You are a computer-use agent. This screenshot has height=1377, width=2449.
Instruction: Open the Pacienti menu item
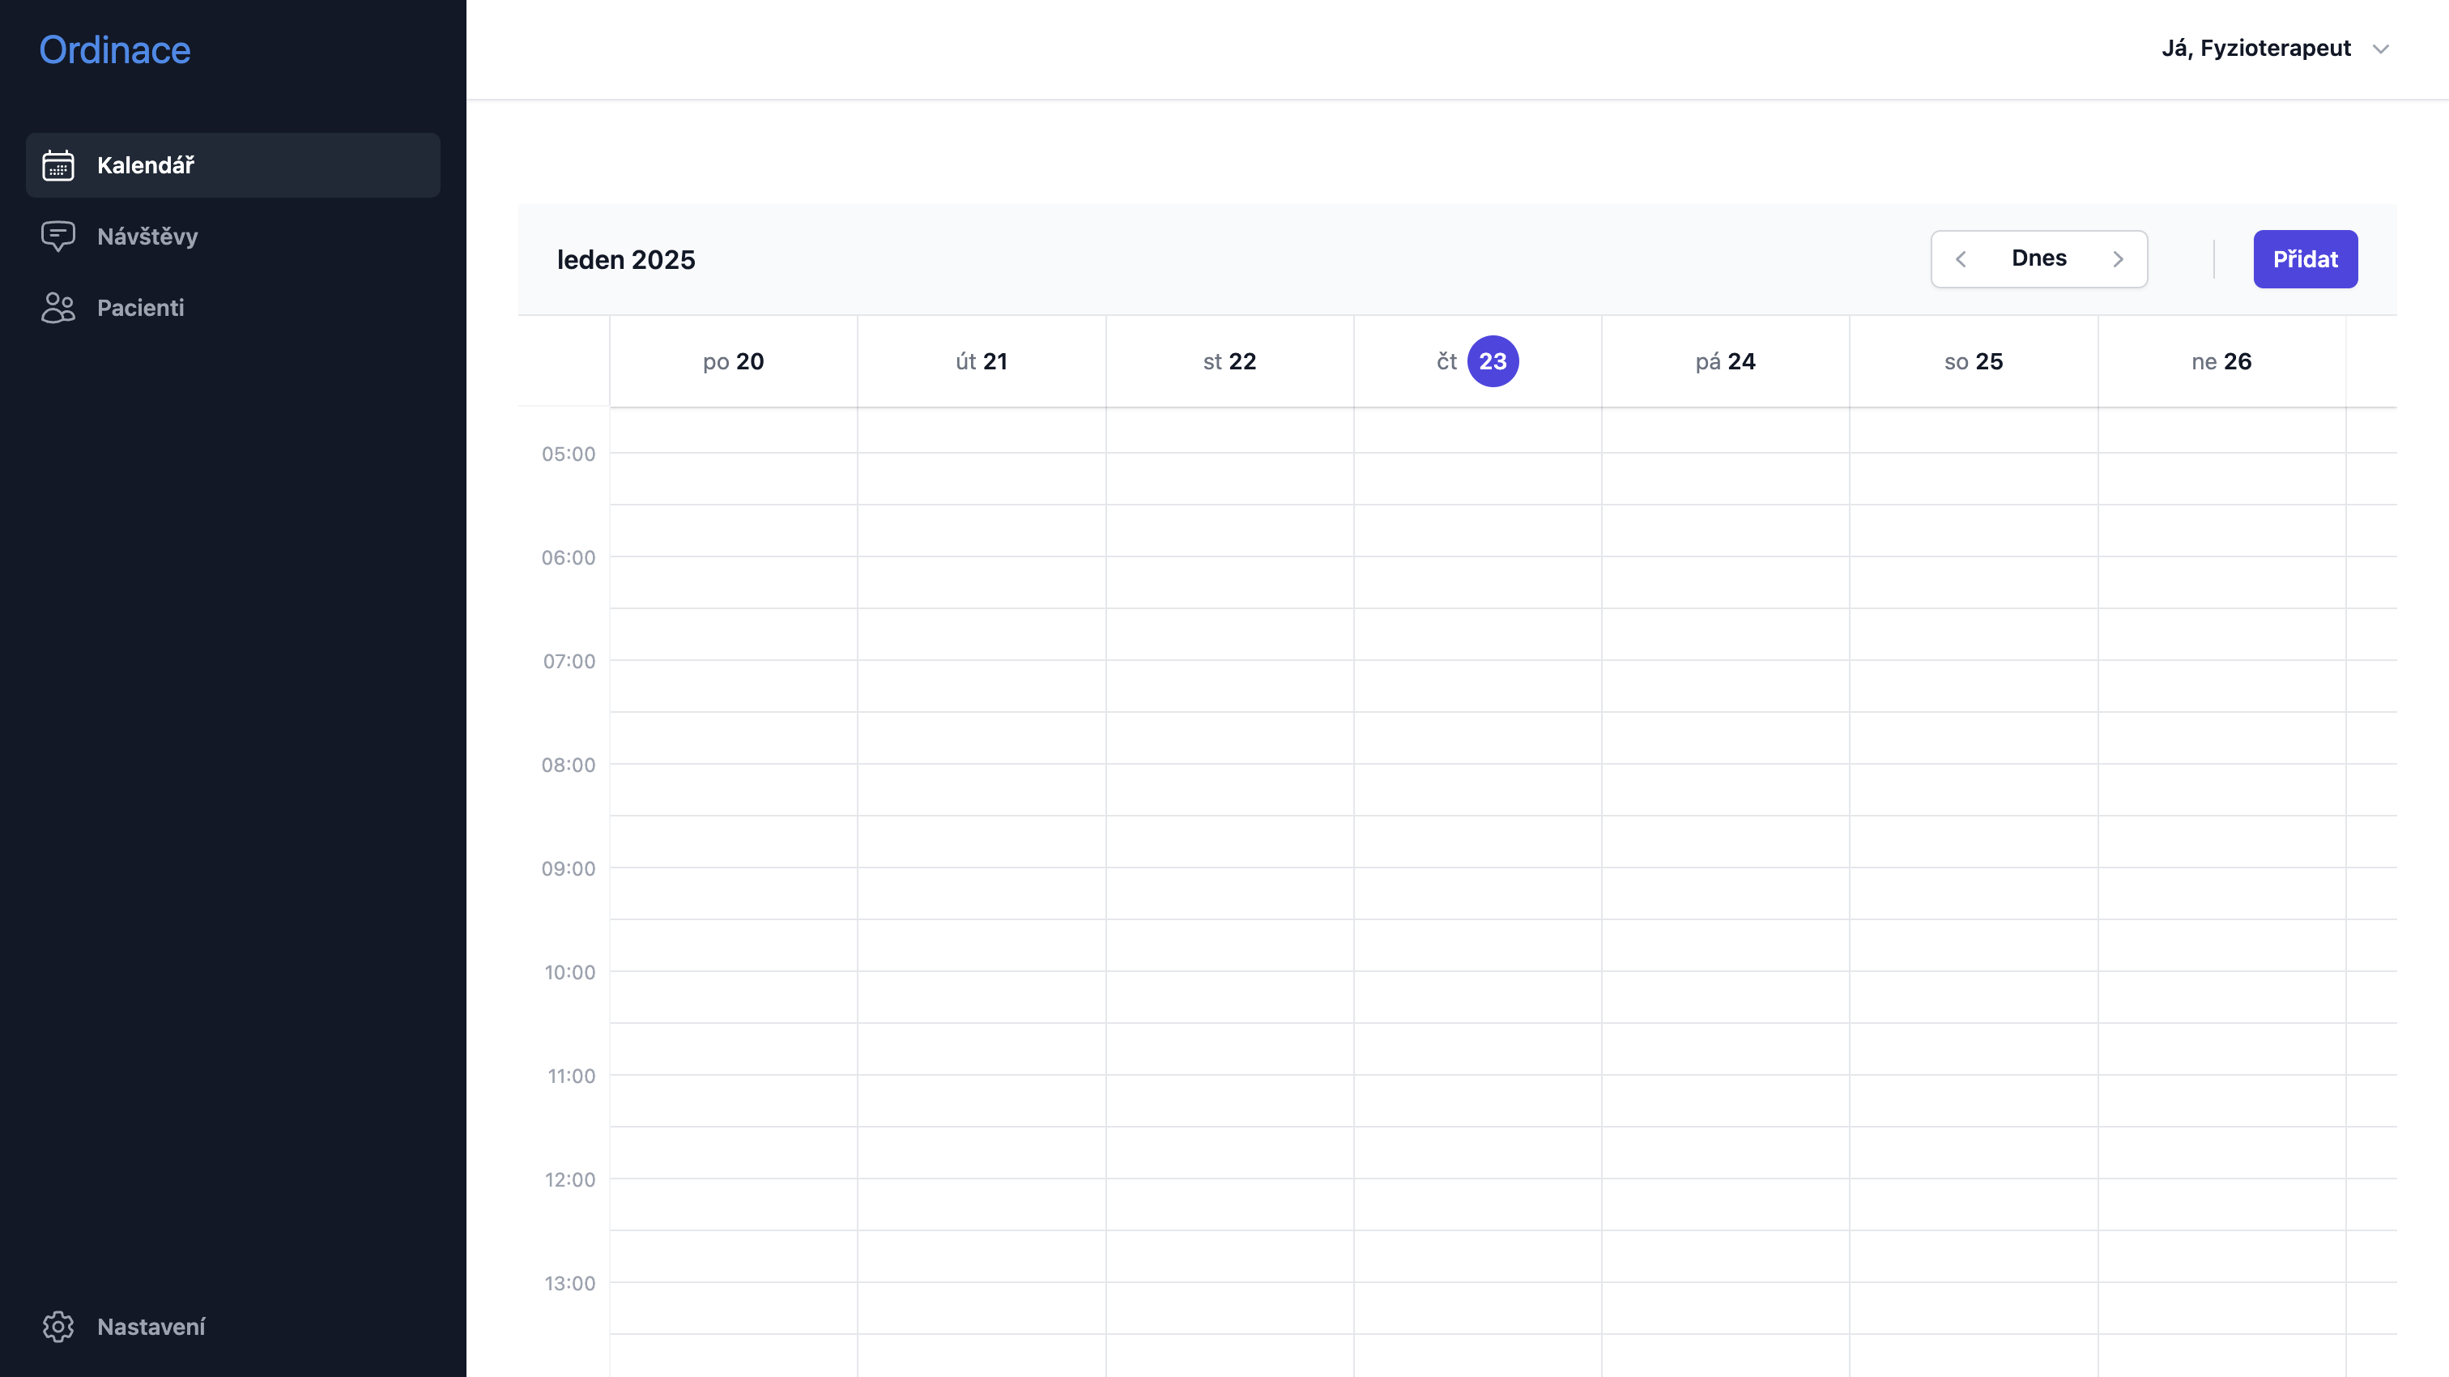point(141,308)
